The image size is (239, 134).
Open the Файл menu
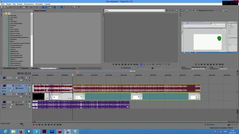pos(3,4)
